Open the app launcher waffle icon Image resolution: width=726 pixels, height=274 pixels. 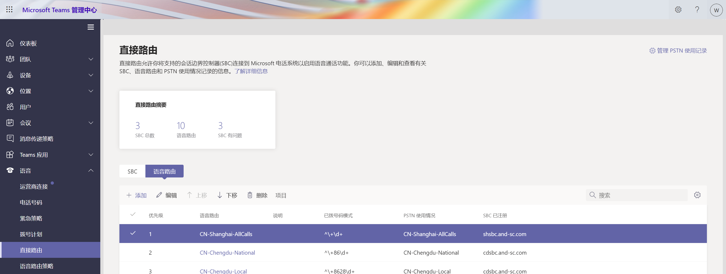pyautogui.click(x=9, y=10)
